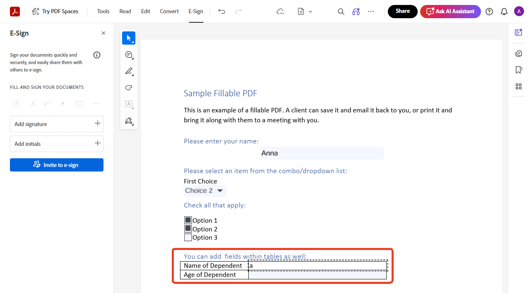Viewport: 529px width, 293px height.
Task: Choose the highlighter pen tool
Action: coord(129,71)
